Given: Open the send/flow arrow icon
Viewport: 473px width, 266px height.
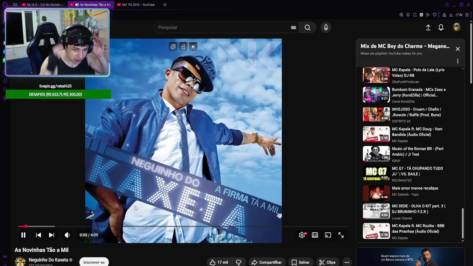Looking at the screenshot, I should (428, 15).
